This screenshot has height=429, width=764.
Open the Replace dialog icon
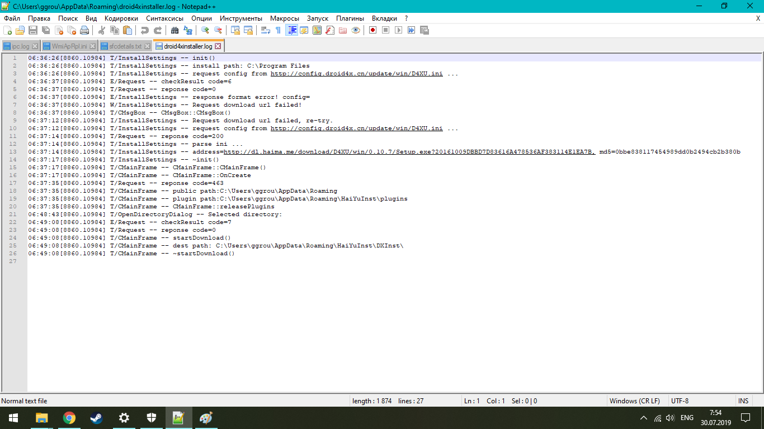tap(187, 30)
